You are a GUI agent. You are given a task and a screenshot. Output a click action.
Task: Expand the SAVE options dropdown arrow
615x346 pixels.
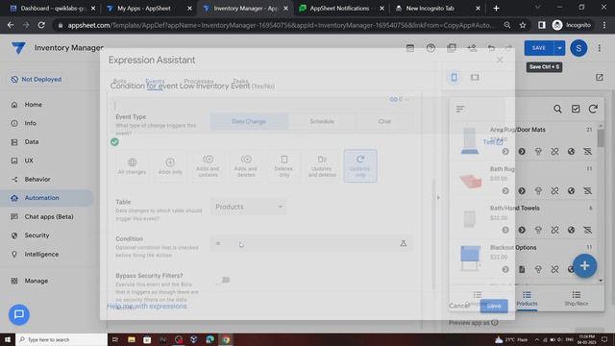coord(559,48)
